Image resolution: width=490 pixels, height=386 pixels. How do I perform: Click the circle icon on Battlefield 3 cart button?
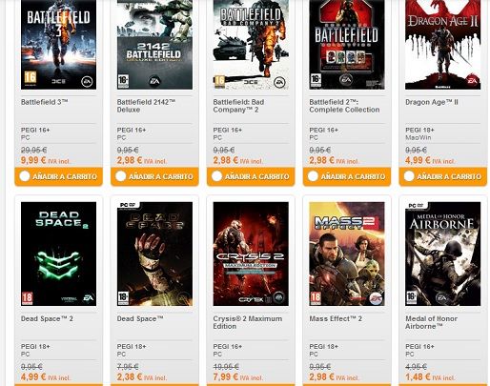pos(25,176)
